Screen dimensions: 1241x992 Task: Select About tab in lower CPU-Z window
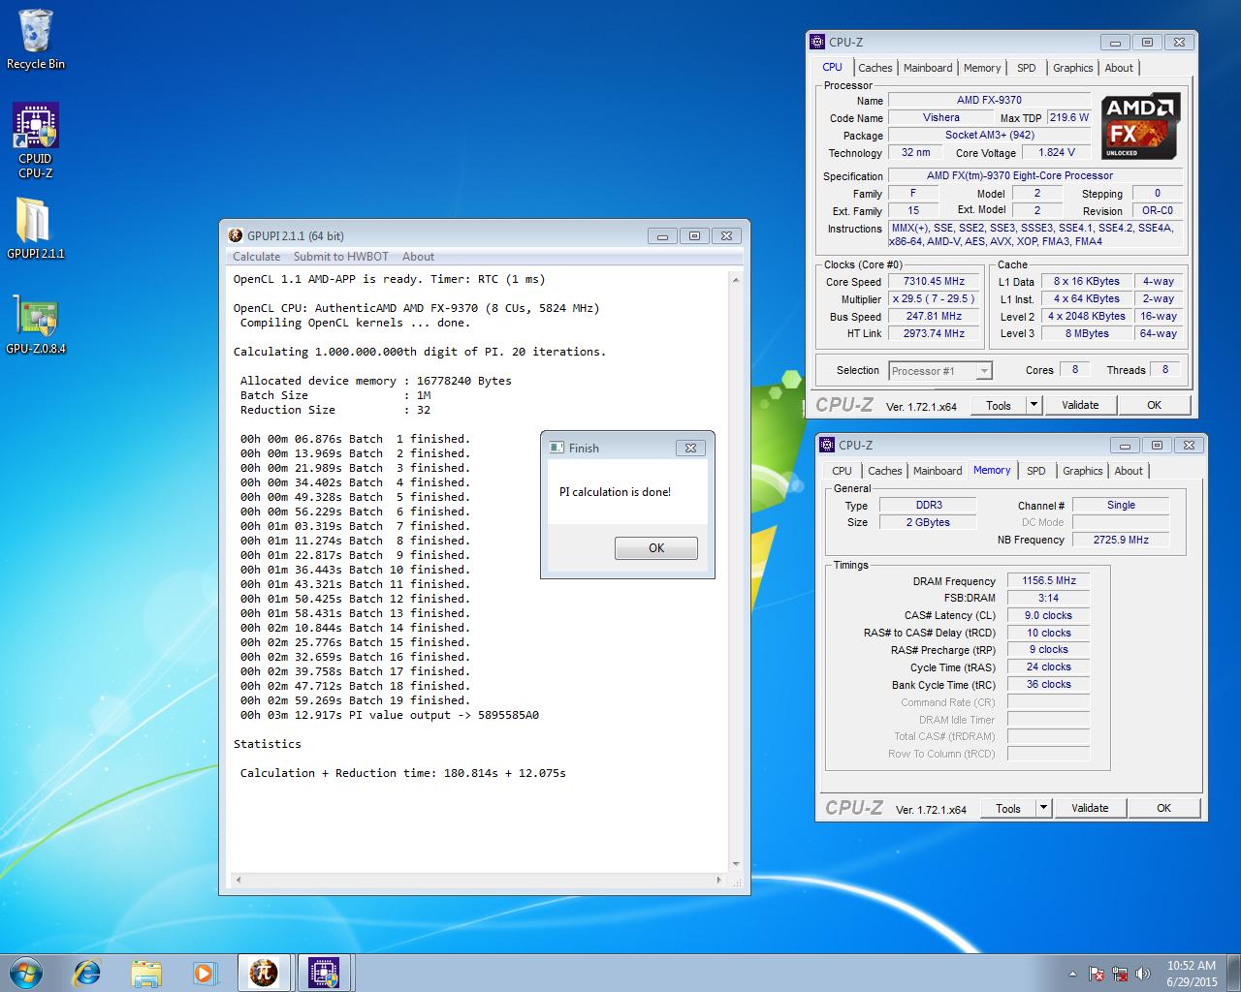pyautogui.click(x=1129, y=471)
